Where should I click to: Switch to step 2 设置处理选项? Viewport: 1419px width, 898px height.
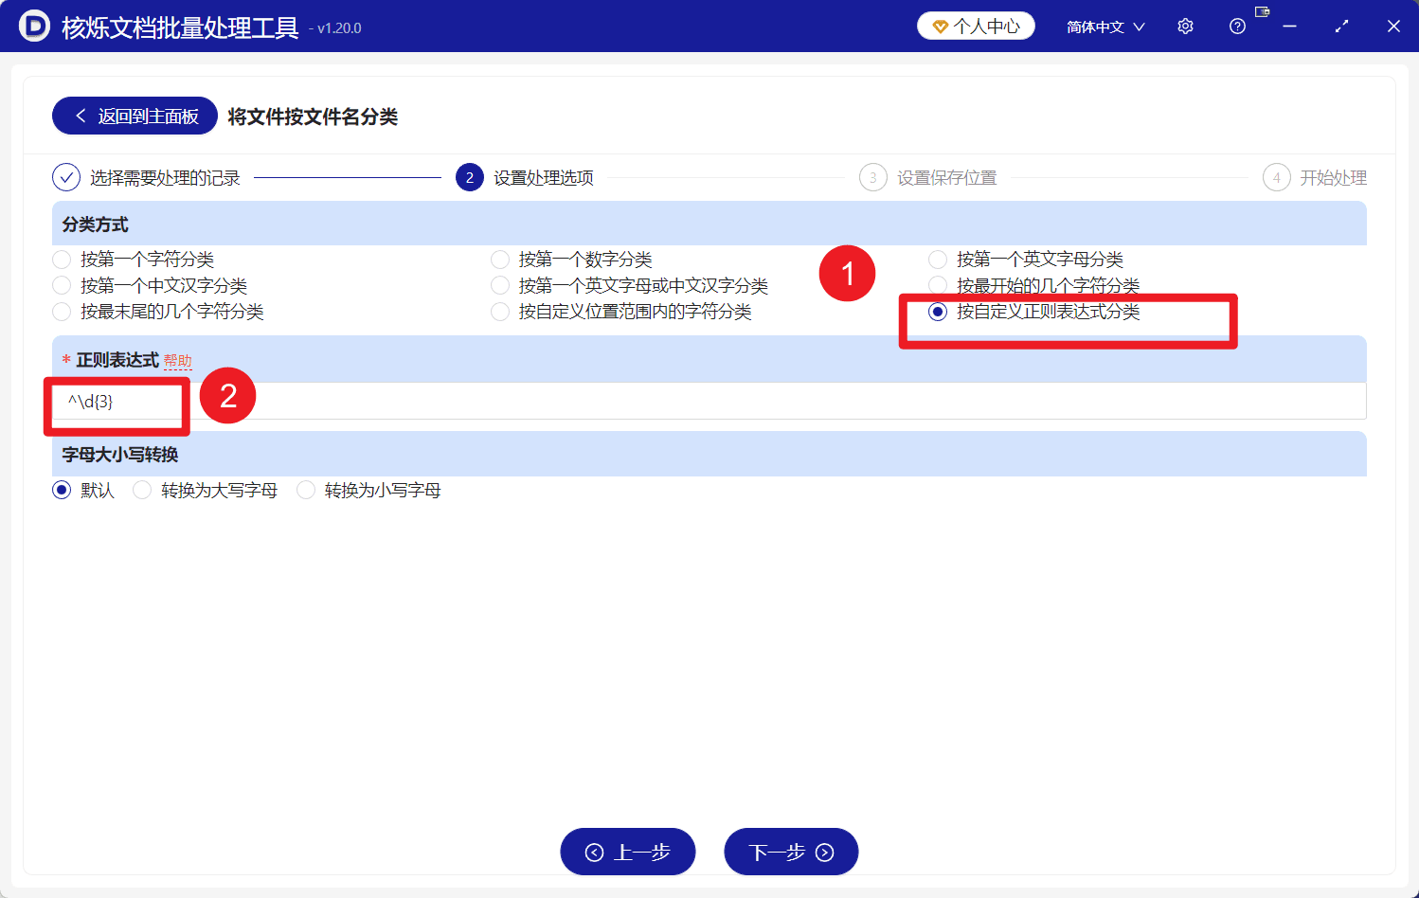[470, 177]
